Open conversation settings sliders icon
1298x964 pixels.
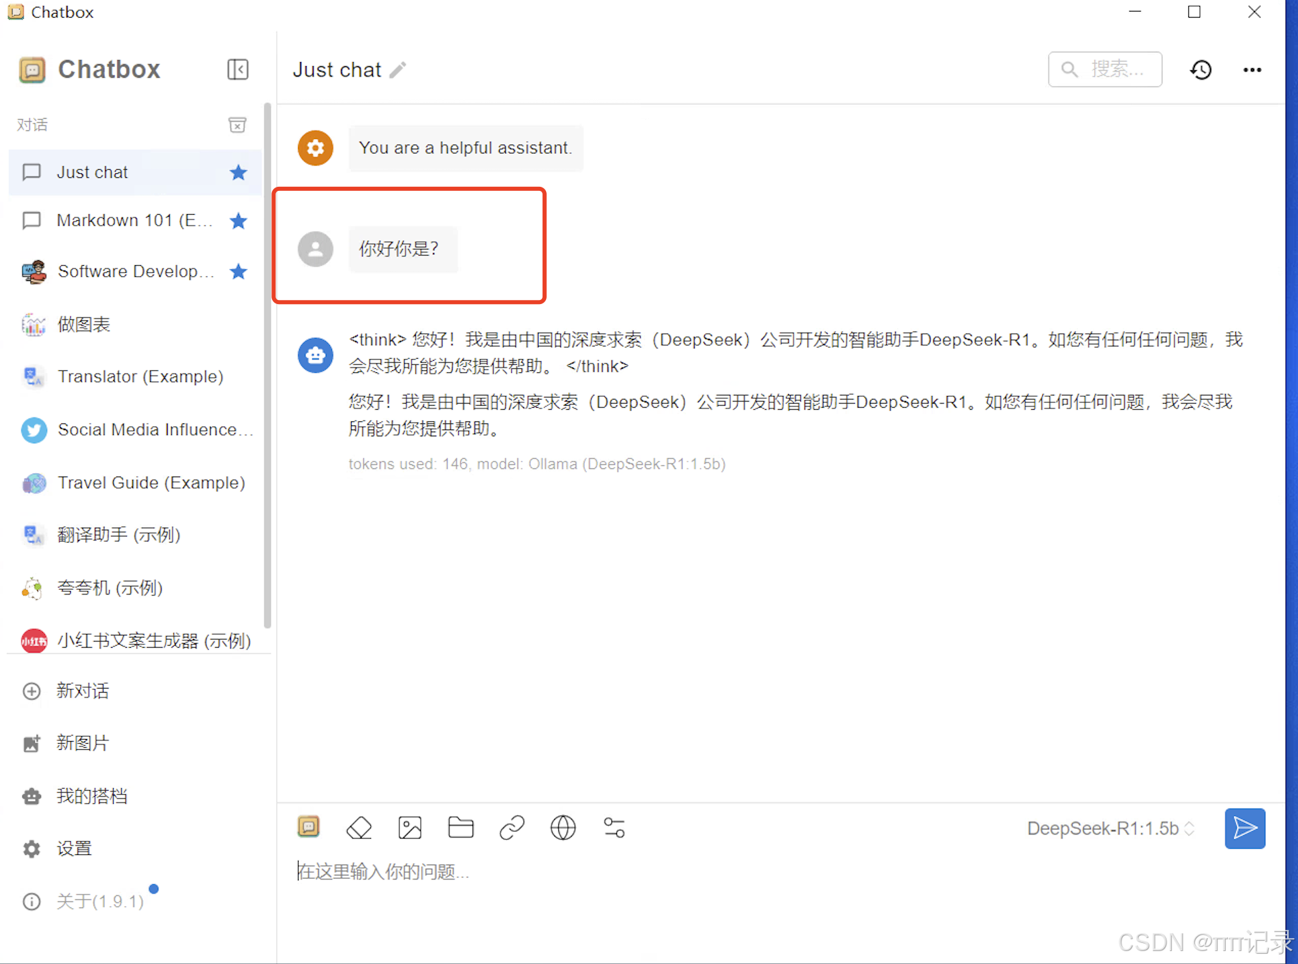(614, 828)
